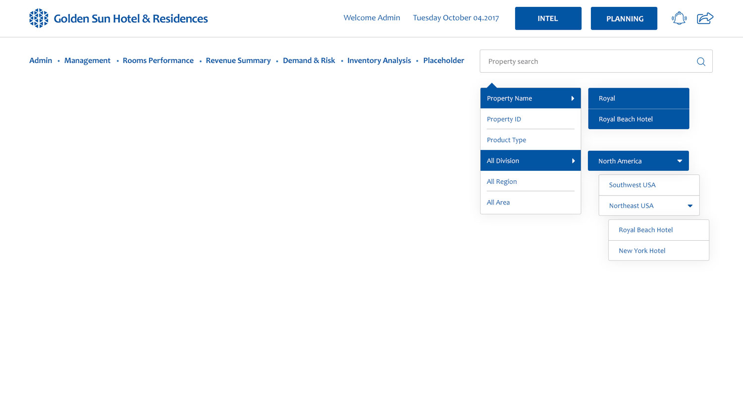Screen dimensions: 743x420
Task: Open Demand & Risk page
Action: [309, 60]
